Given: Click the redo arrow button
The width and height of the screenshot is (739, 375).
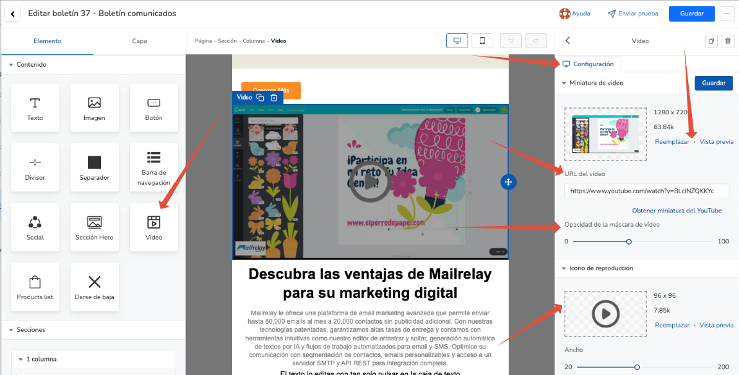Looking at the screenshot, I should click(535, 41).
